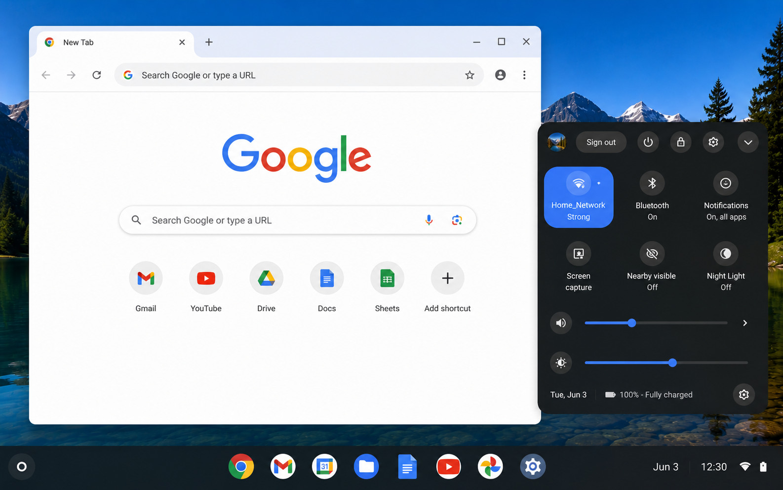Toggle the Wi-Fi icon in Home_Network tile
The height and width of the screenshot is (490, 783).
pos(579,183)
